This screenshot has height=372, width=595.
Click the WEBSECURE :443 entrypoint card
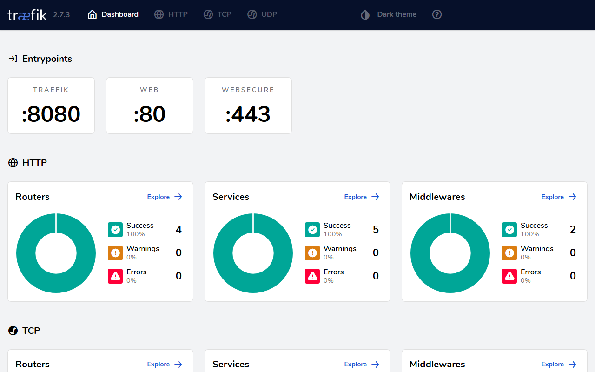[x=248, y=106]
